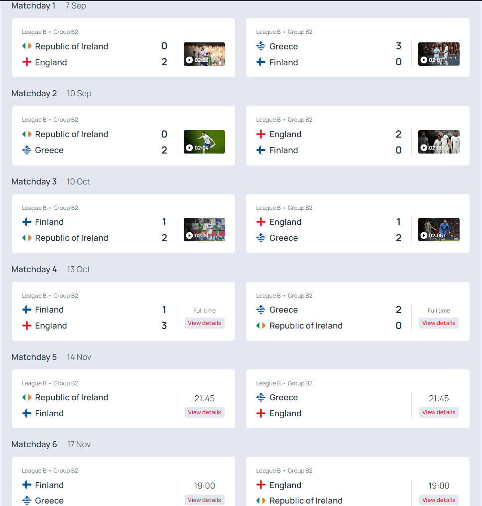Viewport: 482px width, 506px height.
Task: Watch England vs Finland Matchday 2 highlights
Action: tap(439, 142)
